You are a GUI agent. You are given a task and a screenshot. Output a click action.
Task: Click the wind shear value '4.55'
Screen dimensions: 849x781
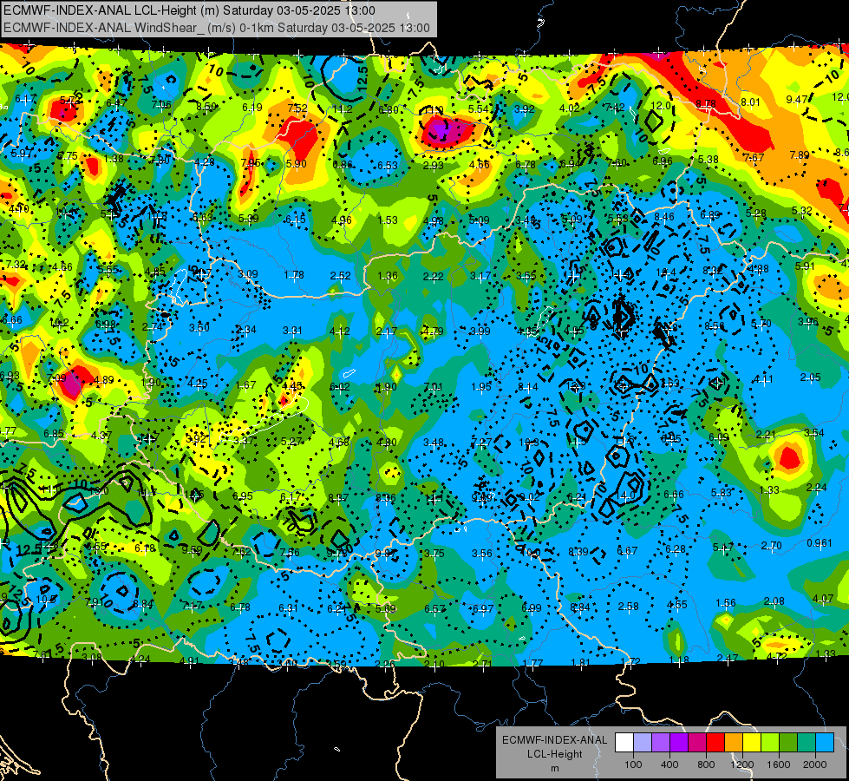pos(677,604)
